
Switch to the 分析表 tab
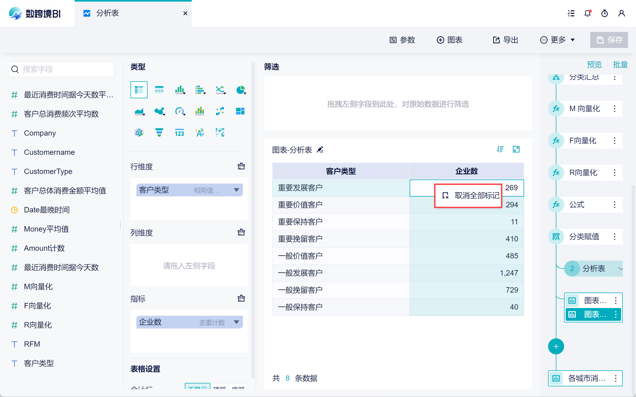pos(108,13)
